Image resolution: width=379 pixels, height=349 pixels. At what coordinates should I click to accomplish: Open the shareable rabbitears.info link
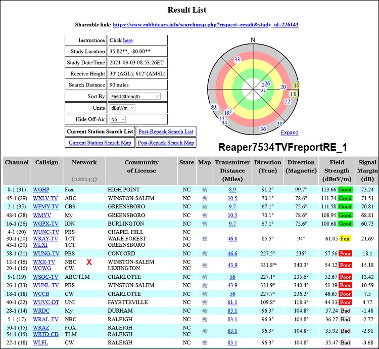205,24
